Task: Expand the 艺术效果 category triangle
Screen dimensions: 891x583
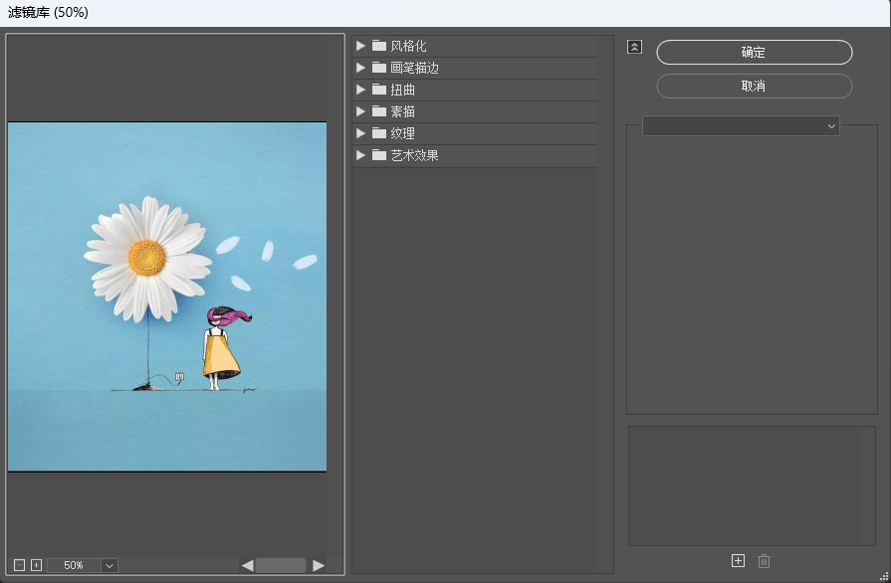Action: pyautogui.click(x=360, y=155)
